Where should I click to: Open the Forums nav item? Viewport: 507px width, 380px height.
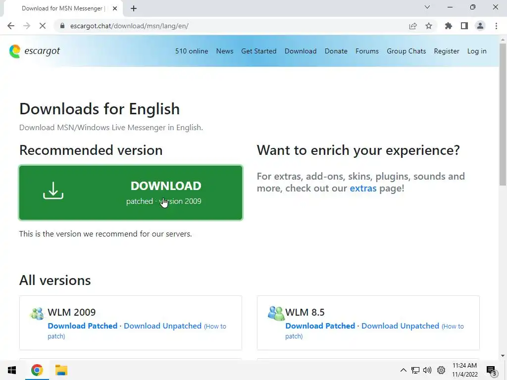tap(367, 51)
